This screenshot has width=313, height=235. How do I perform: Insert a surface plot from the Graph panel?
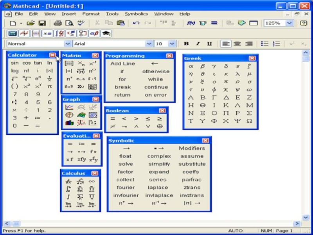pyautogui.click(x=81, y=115)
